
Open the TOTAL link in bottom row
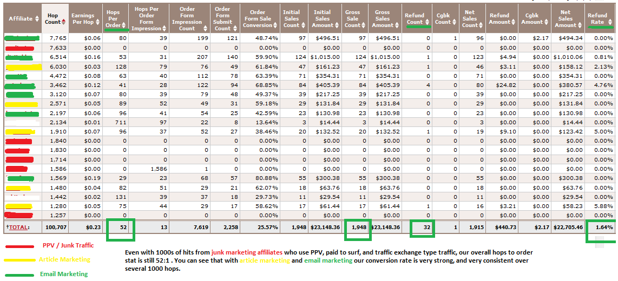pyautogui.click(x=19, y=228)
